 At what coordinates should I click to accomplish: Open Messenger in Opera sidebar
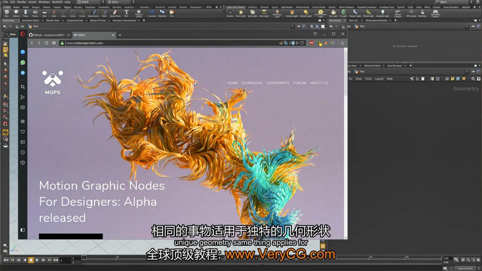coord(23,52)
